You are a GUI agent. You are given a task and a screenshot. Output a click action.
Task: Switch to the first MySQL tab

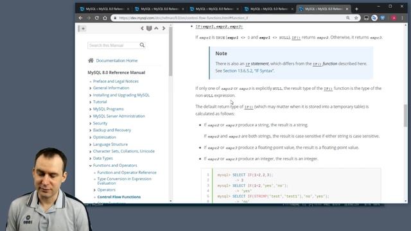(104, 9)
